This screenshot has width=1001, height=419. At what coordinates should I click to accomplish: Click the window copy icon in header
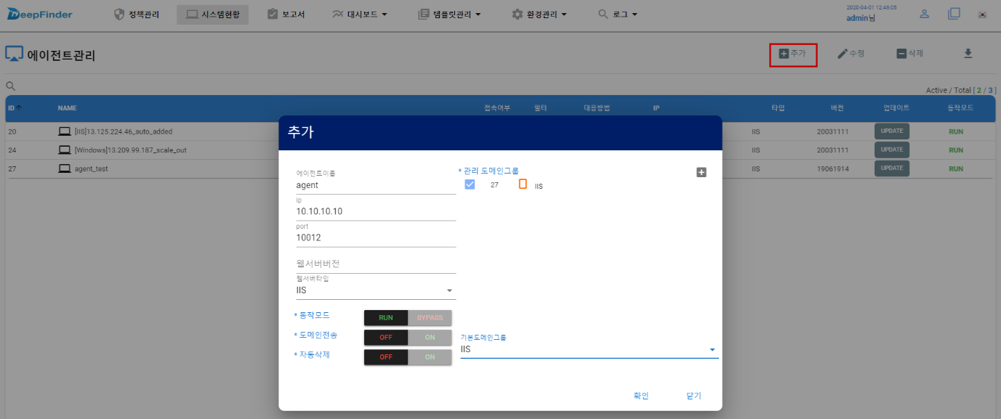click(954, 14)
